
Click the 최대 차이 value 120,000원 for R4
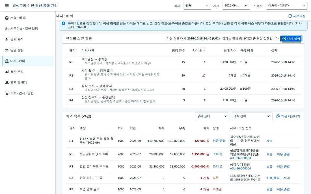click(230, 100)
